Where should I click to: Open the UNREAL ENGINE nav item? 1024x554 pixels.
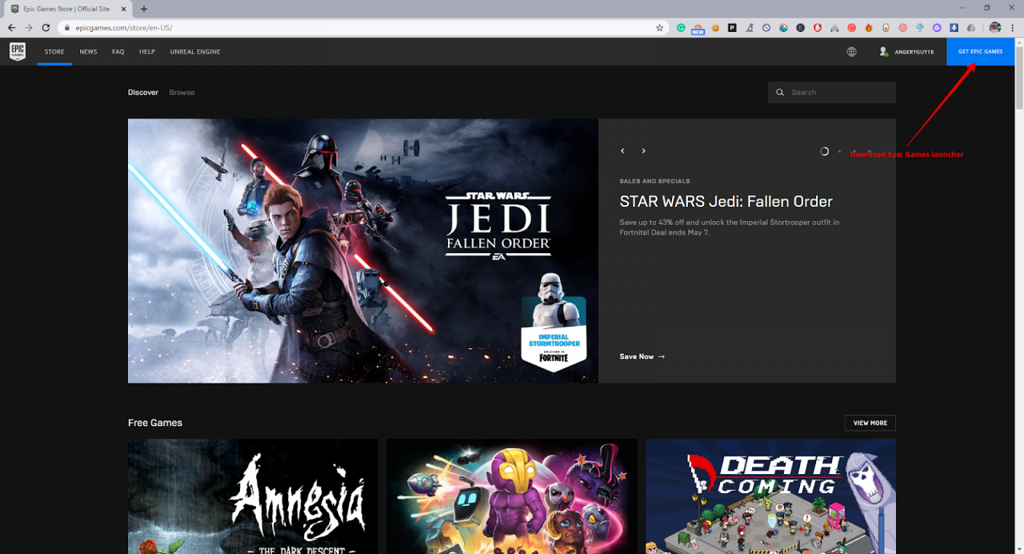point(195,51)
